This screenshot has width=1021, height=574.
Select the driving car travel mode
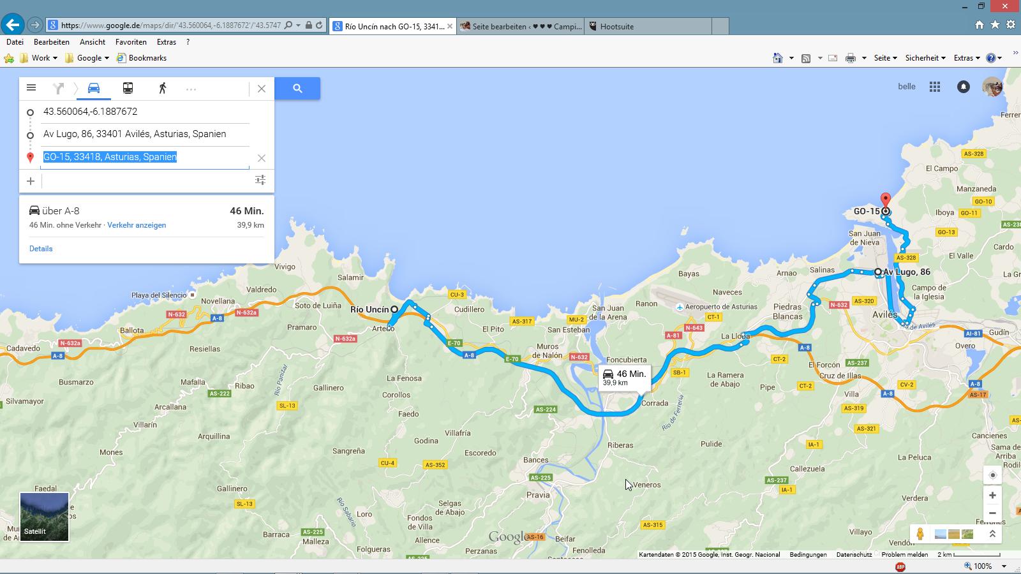click(94, 88)
